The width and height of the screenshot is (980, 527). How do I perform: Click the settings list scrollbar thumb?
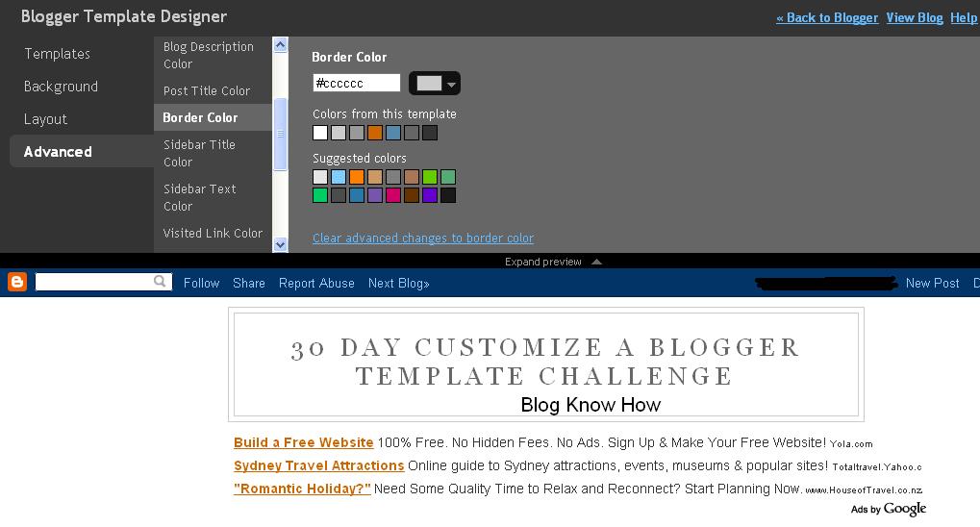pos(280,134)
